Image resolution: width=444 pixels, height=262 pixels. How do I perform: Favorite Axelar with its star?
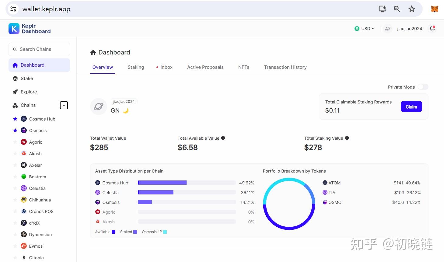click(15, 165)
